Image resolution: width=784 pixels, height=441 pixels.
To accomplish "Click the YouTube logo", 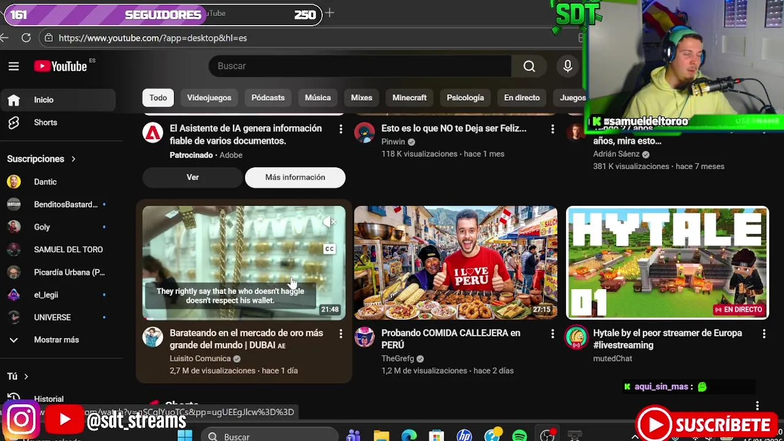I will point(61,66).
